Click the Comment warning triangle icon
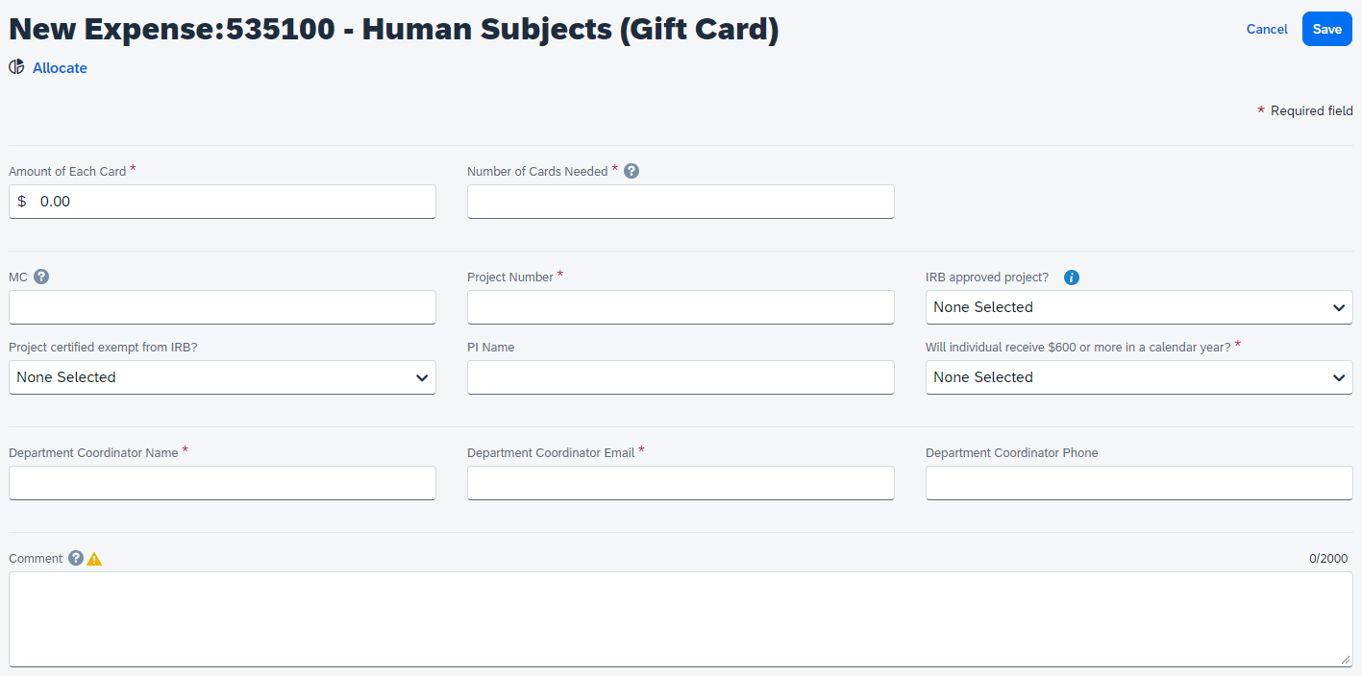This screenshot has width=1362, height=676. [94, 559]
